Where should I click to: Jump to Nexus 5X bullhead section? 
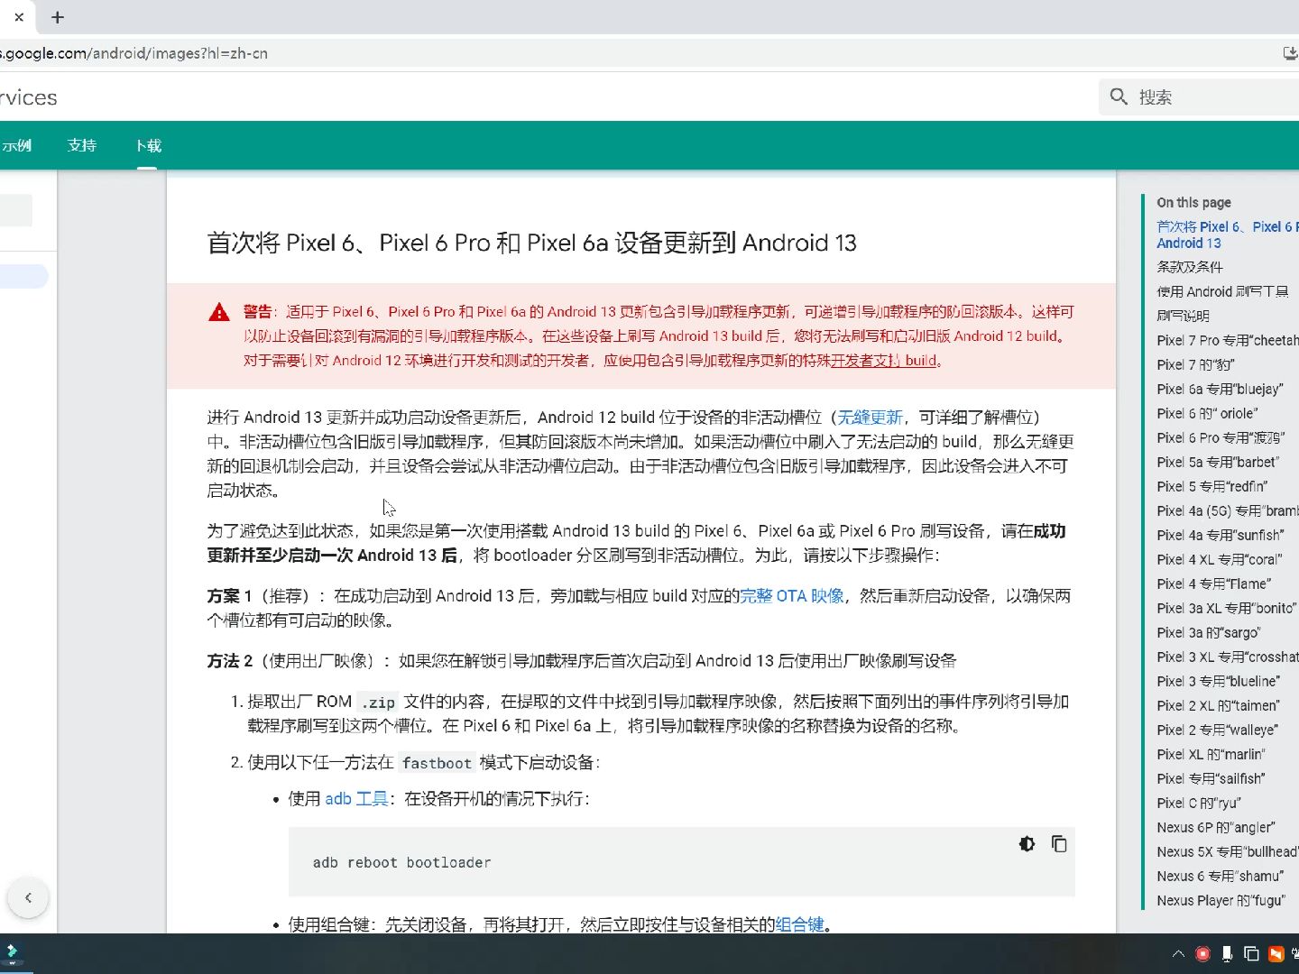pos(1227,851)
